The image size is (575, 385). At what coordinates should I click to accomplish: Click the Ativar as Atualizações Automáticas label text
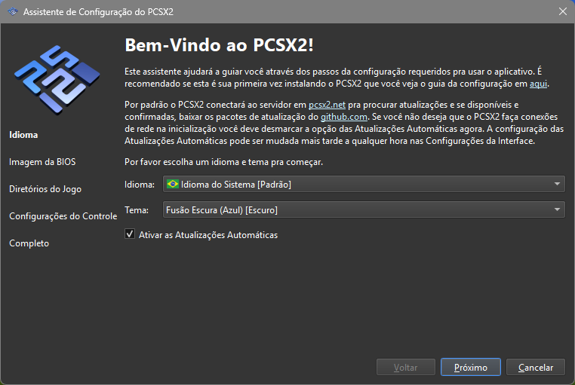coord(208,235)
